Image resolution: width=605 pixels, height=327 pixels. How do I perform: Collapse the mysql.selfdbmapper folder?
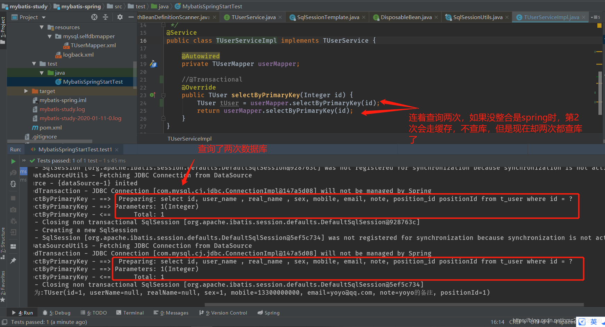(49, 36)
